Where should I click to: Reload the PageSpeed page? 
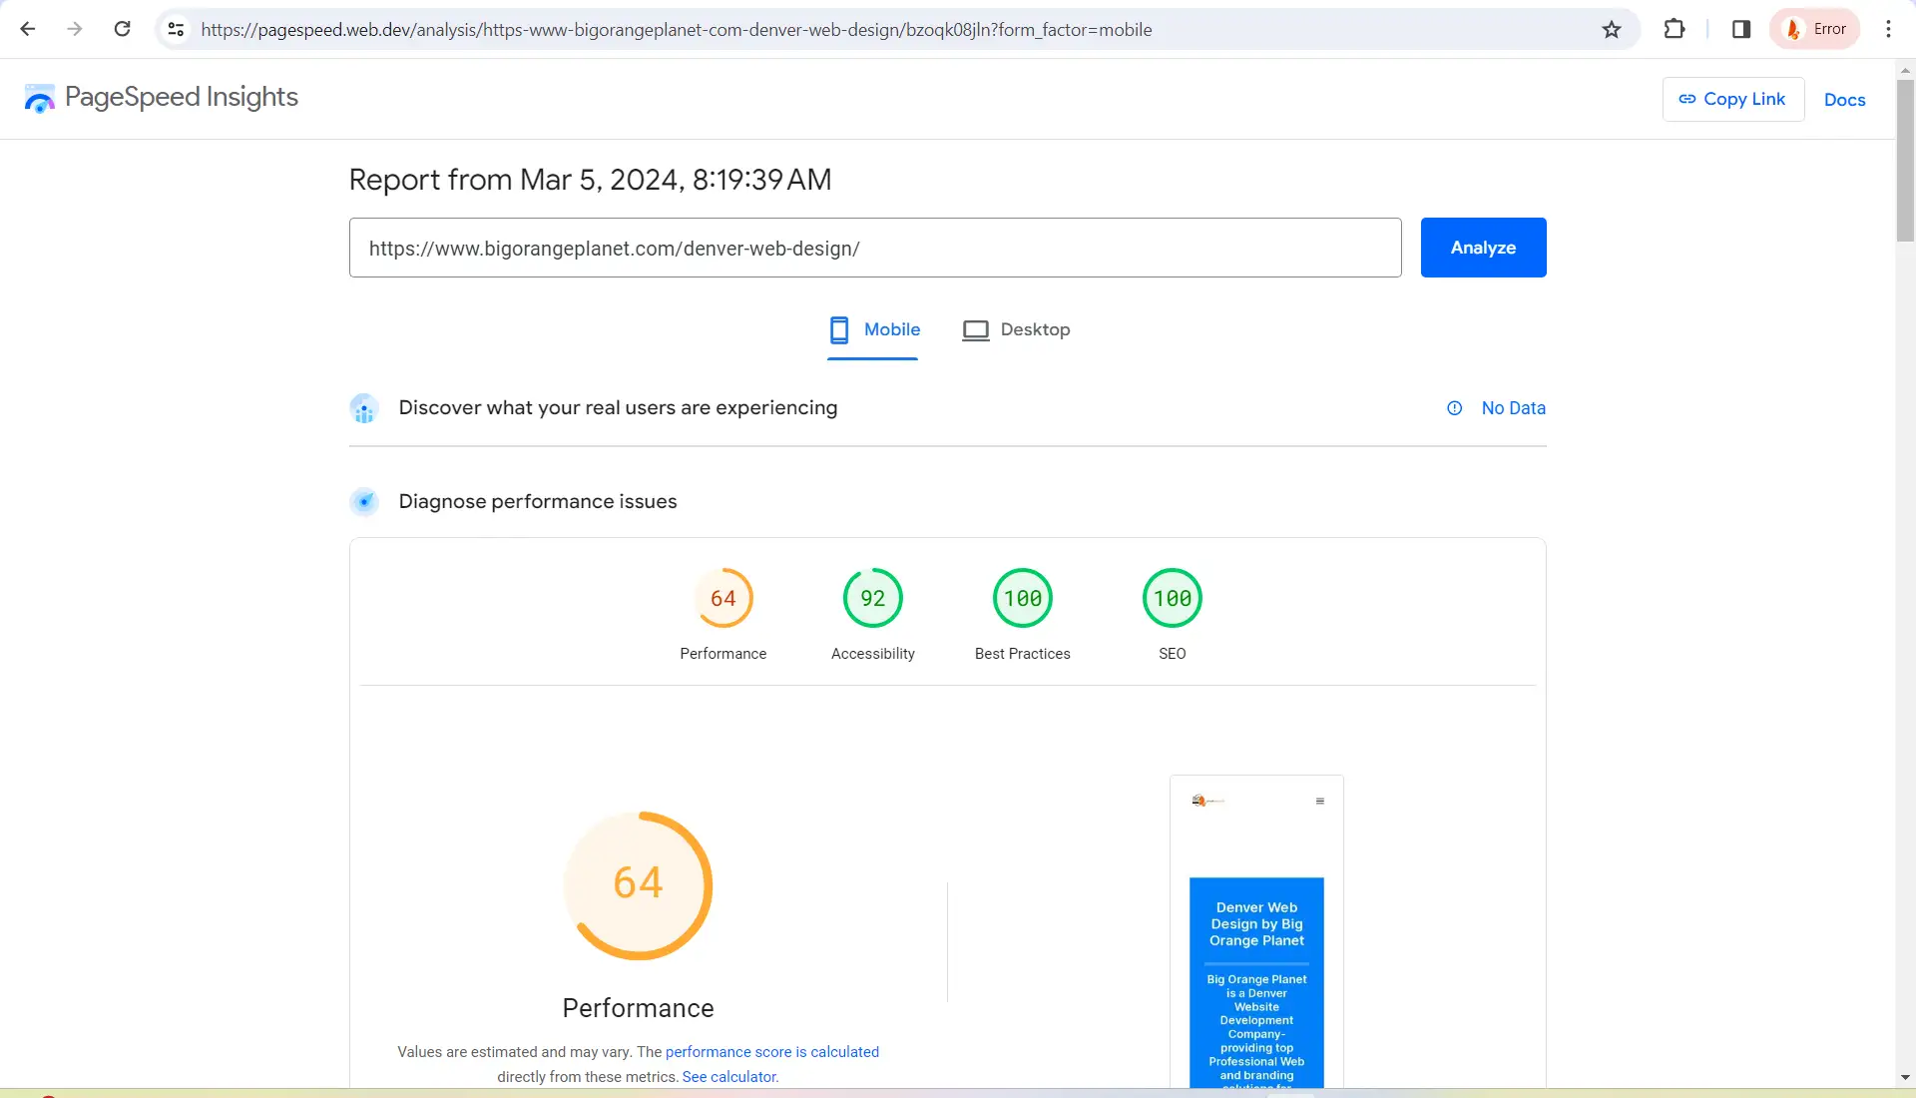point(122,29)
